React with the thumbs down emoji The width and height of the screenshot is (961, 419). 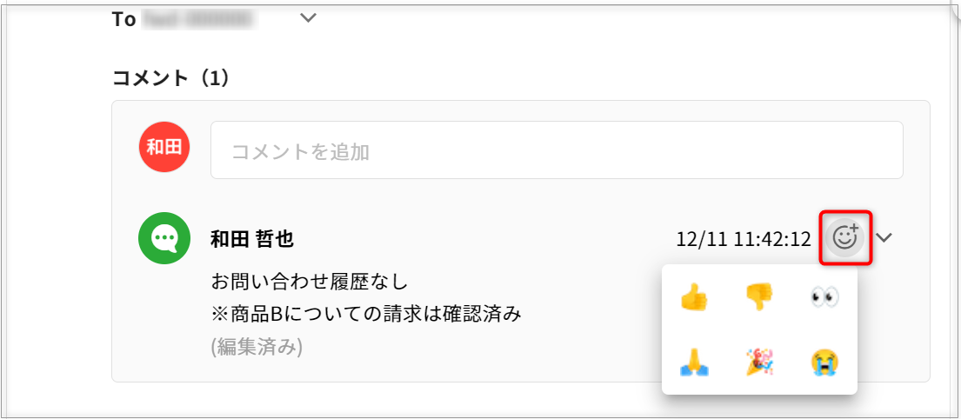pyautogui.click(x=759, y=299)
